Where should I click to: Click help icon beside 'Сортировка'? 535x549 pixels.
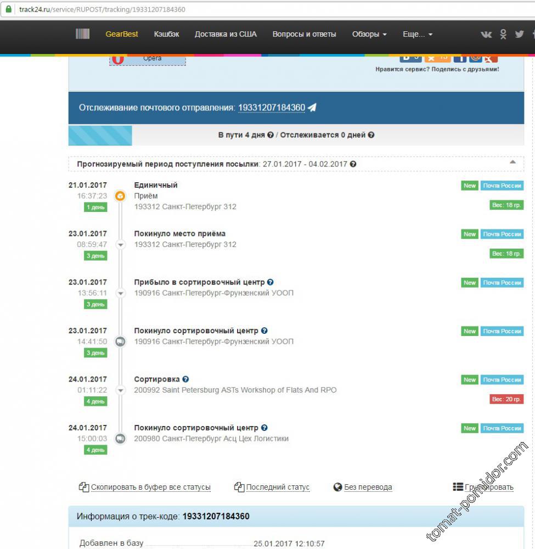185,379
